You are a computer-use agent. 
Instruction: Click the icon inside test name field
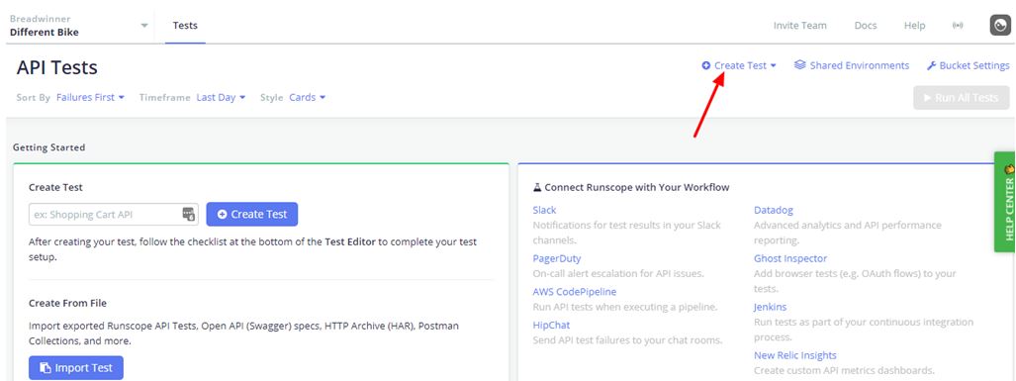189,214
